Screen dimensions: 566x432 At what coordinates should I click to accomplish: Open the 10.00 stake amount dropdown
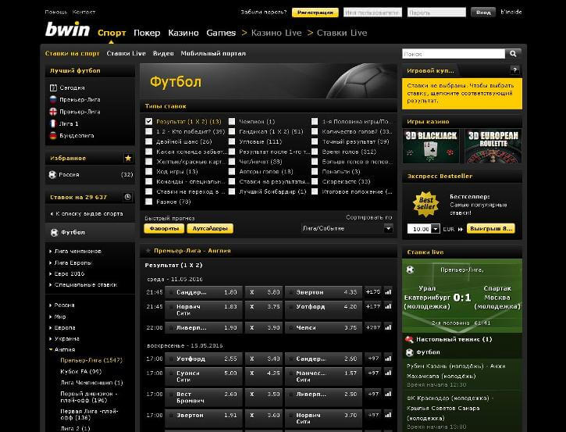pos(436,229)
